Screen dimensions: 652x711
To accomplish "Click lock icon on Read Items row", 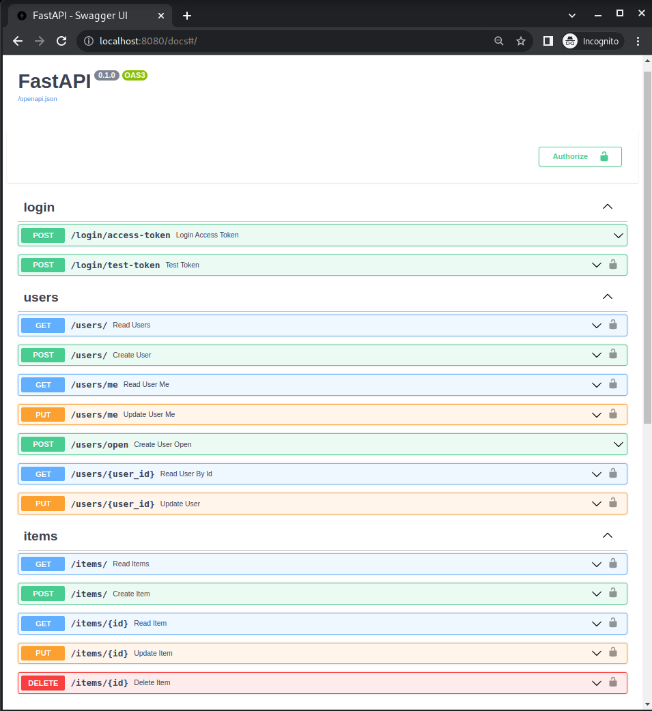I will pyautogui.click(x=613, y=564).
